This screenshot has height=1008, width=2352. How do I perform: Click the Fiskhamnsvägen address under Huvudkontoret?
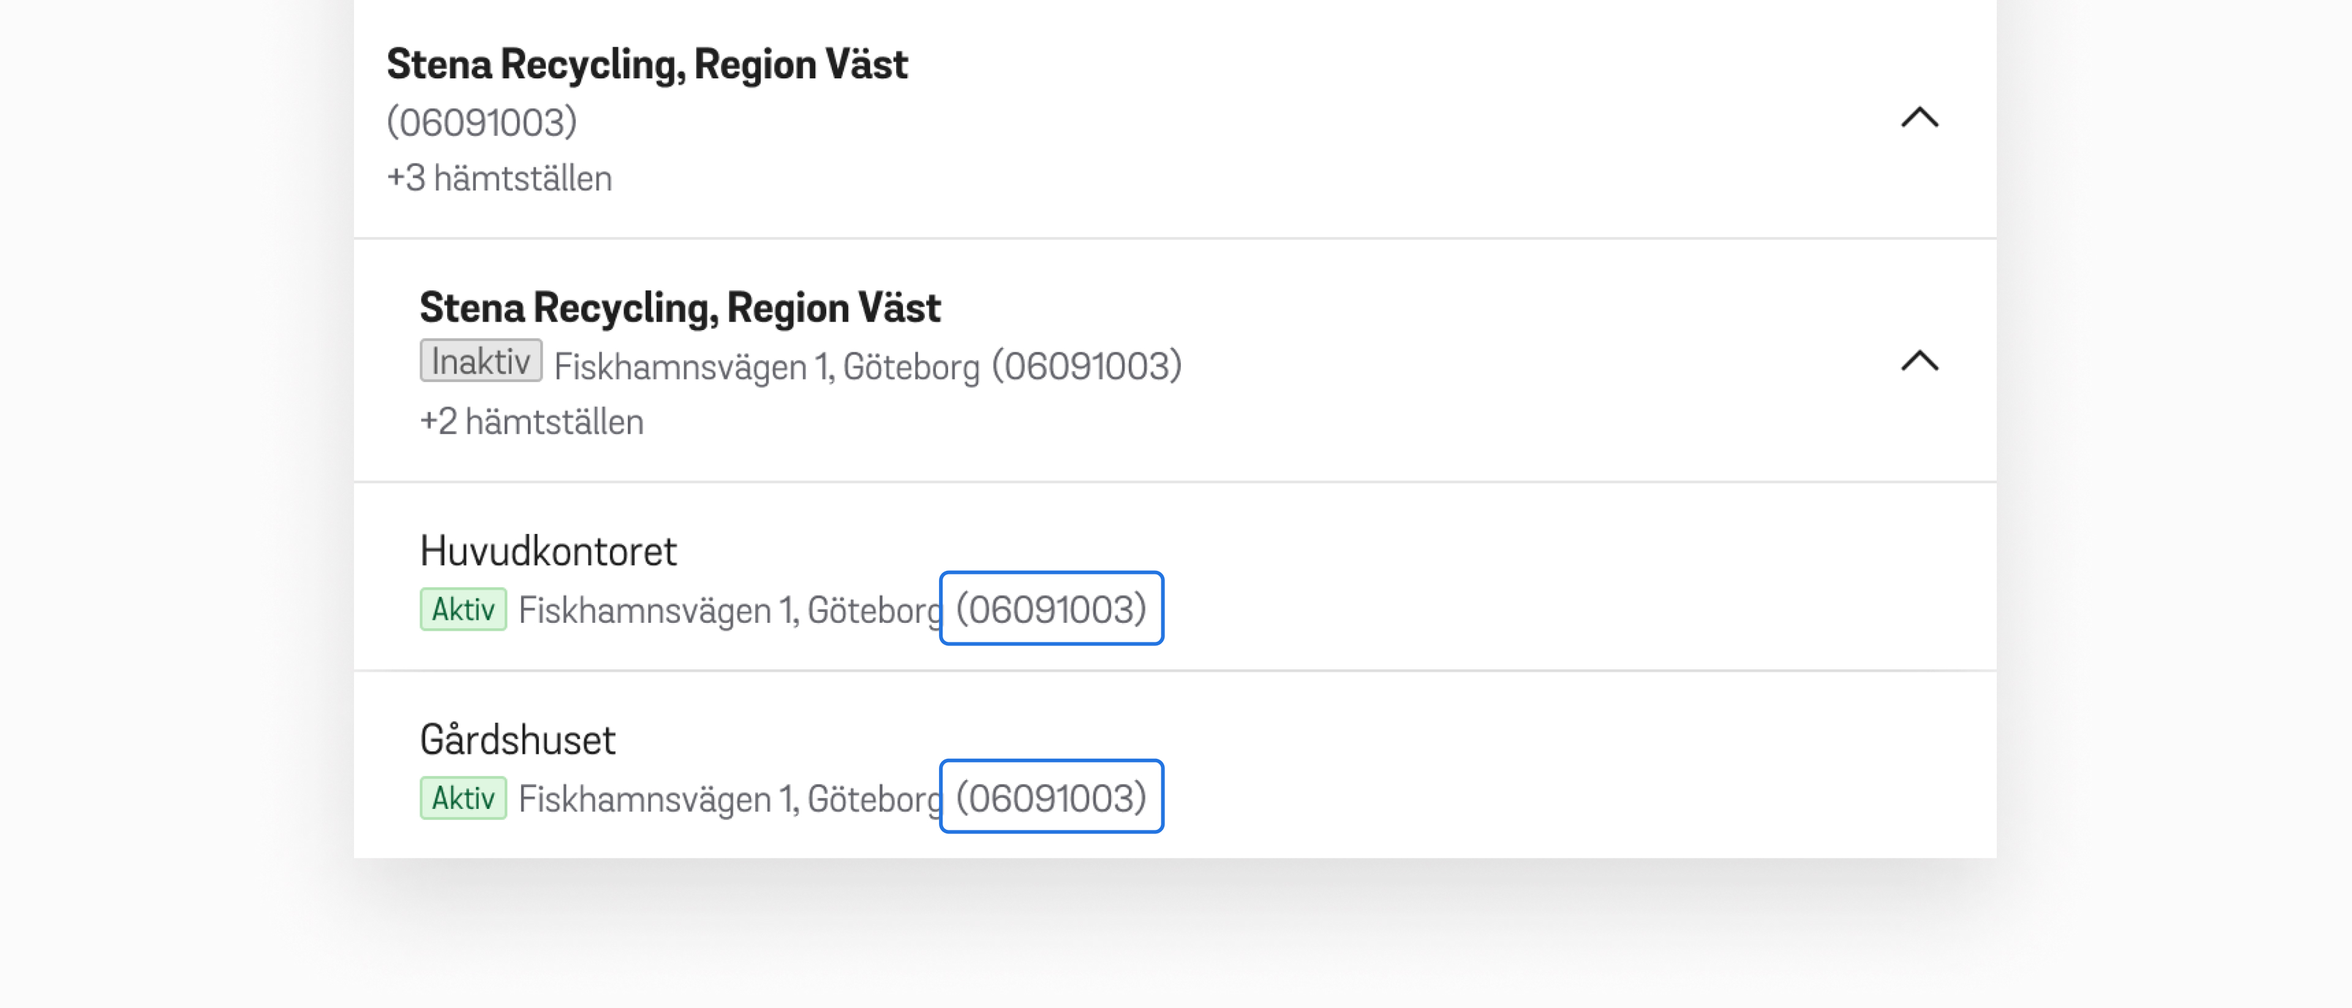click(x=729, y=610)
